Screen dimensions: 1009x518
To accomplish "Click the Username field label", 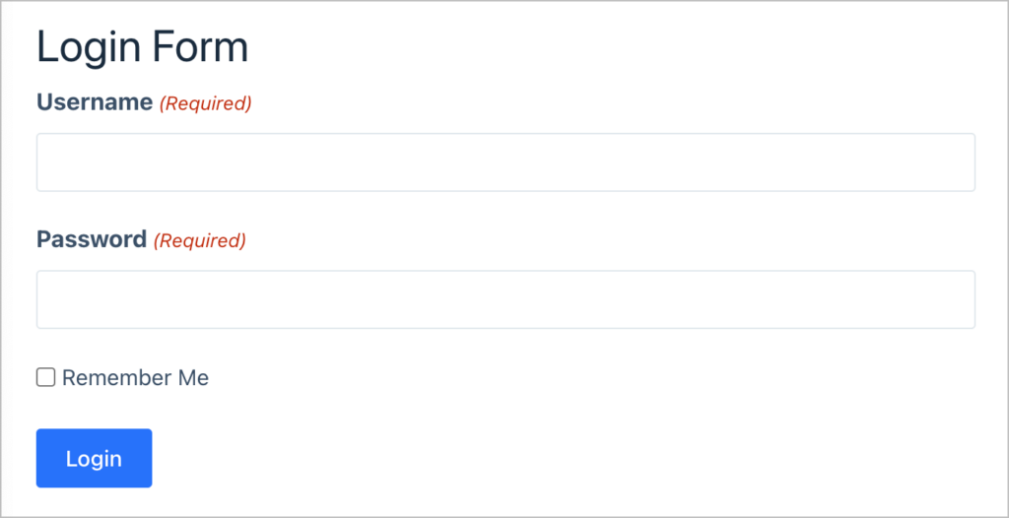I will [95, 102].
